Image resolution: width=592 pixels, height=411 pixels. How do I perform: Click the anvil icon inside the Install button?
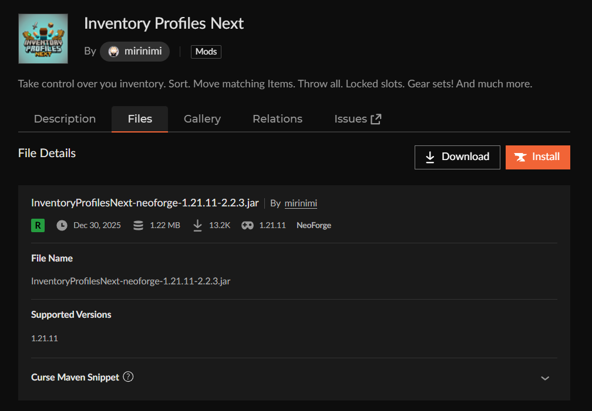[x=521, y=157]
